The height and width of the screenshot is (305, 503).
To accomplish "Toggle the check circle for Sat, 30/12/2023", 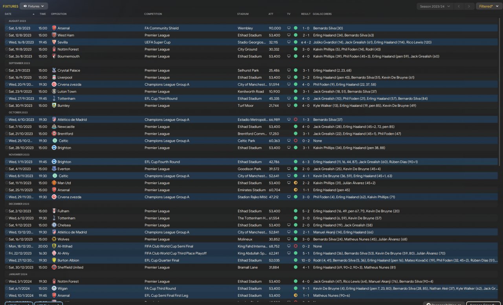I will pyautogui.click(x=7, y=267).
